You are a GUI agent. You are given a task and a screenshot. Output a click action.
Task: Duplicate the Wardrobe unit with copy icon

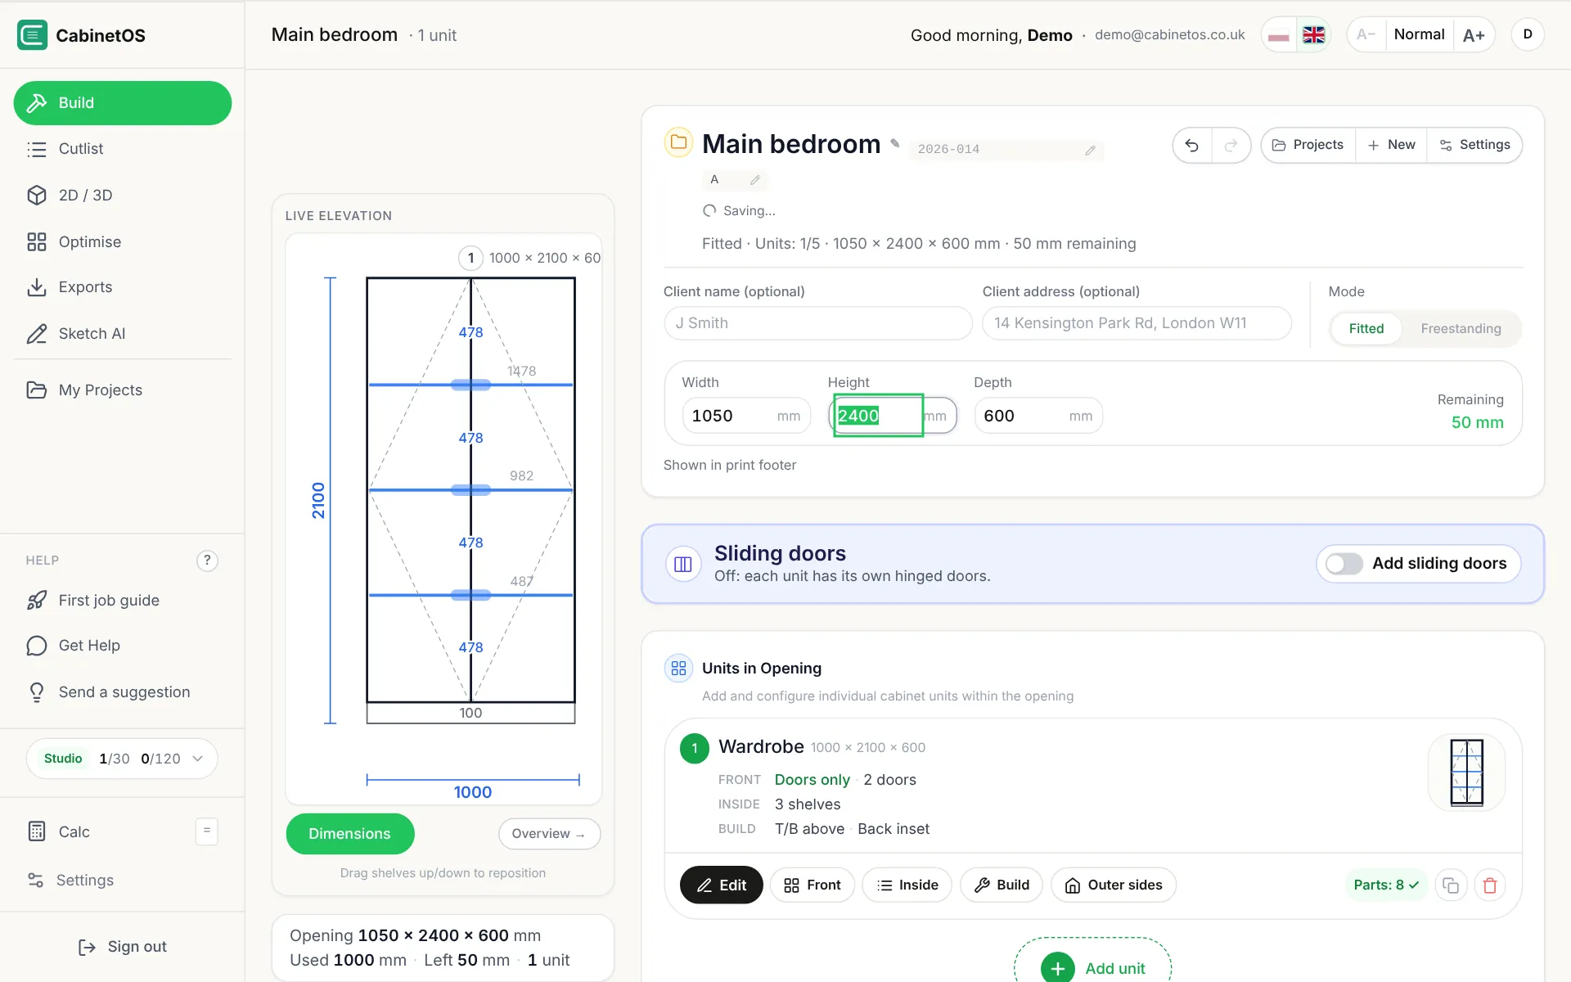(1451, 885)
